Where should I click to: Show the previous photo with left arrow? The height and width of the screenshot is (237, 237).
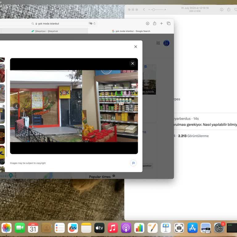(x=16, y=106)
